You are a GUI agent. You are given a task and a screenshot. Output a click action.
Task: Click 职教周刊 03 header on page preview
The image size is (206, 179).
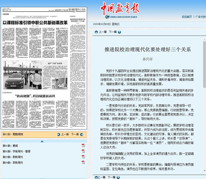[77, 10]
